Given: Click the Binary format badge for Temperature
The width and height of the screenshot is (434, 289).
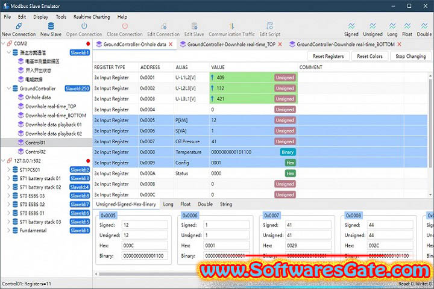Looking at the screenshot, I should tap(288, 152).
